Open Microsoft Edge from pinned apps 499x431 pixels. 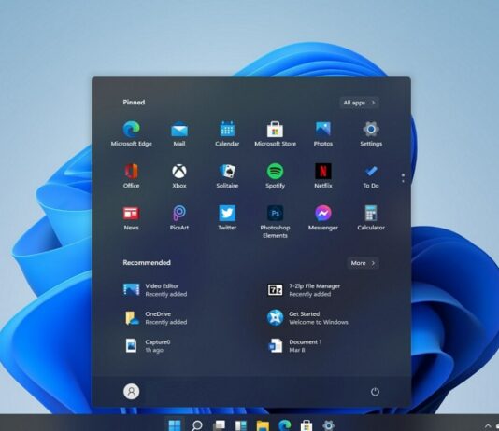tap(132, 133)
